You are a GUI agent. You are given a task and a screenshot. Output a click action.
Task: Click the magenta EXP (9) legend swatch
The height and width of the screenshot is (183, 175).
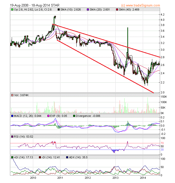(48, 116)
